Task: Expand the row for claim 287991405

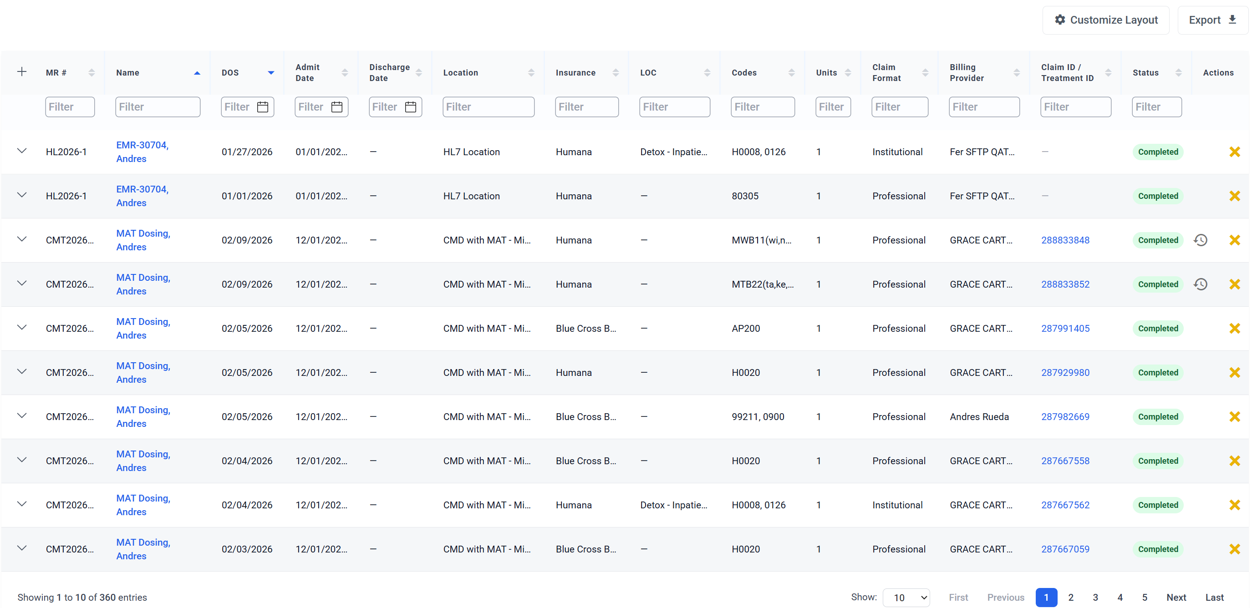Action: point(22,328)
